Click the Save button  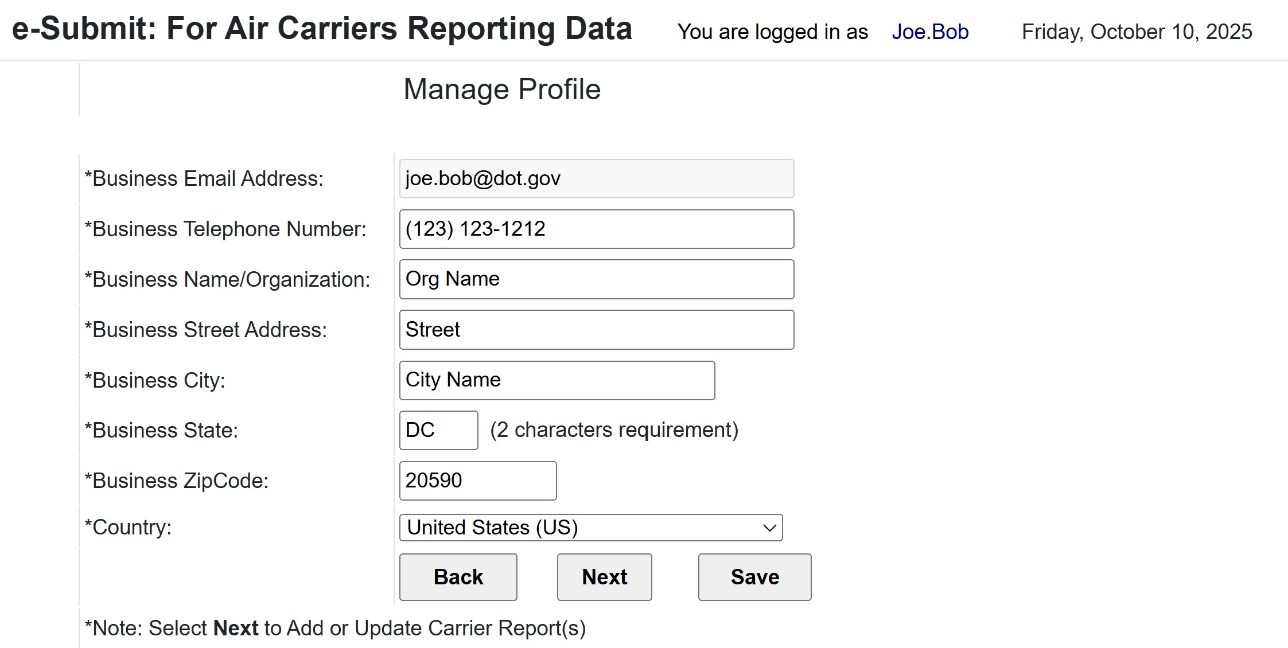pos(753,577)
